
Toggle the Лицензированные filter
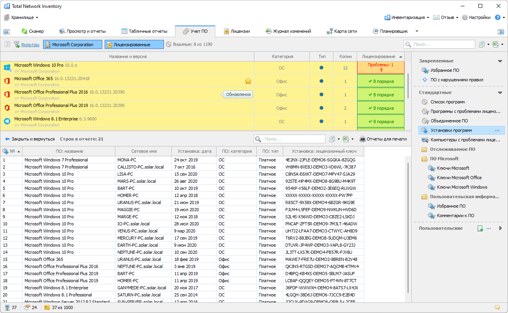tap(134, 45)
